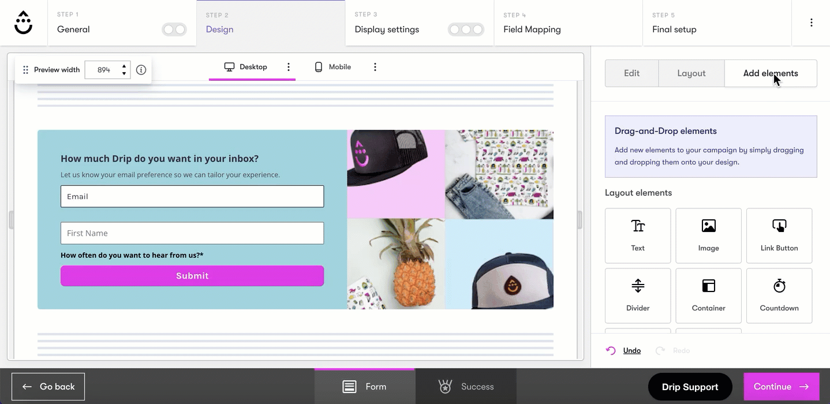Go to Step 3 Display settings
The image size is (830, 404).
tap(420, 23)
